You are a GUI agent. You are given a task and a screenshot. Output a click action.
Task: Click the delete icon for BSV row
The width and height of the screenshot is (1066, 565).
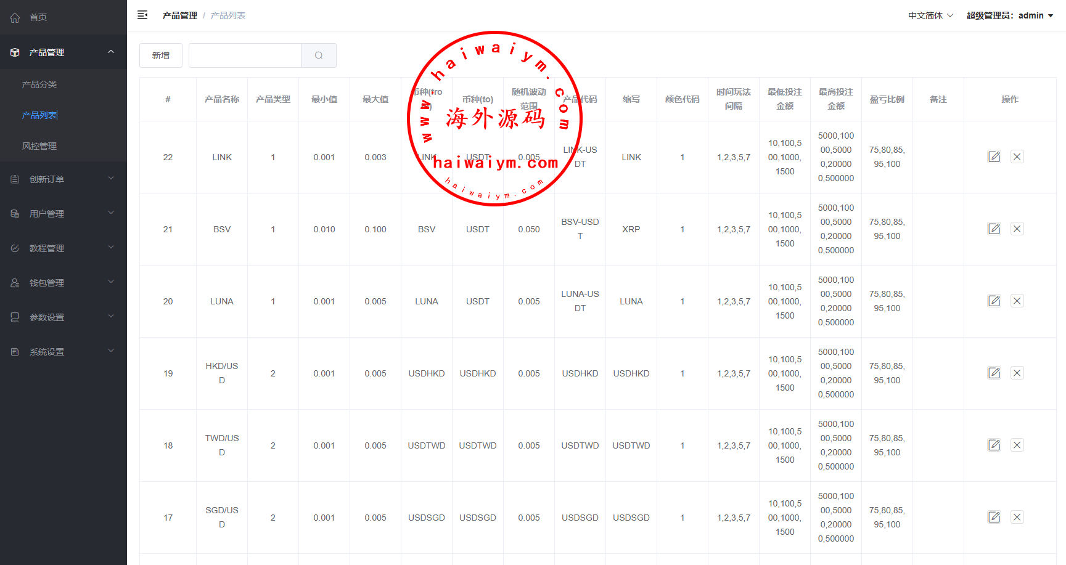(x=1017, y=229)
